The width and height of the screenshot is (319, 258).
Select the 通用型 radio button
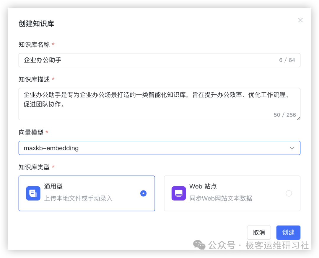[x=144, y=193]
